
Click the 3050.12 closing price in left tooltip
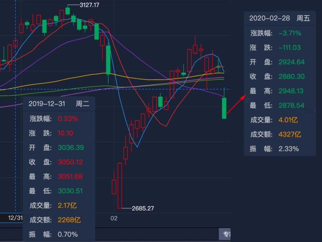click(x=70, y=162)
